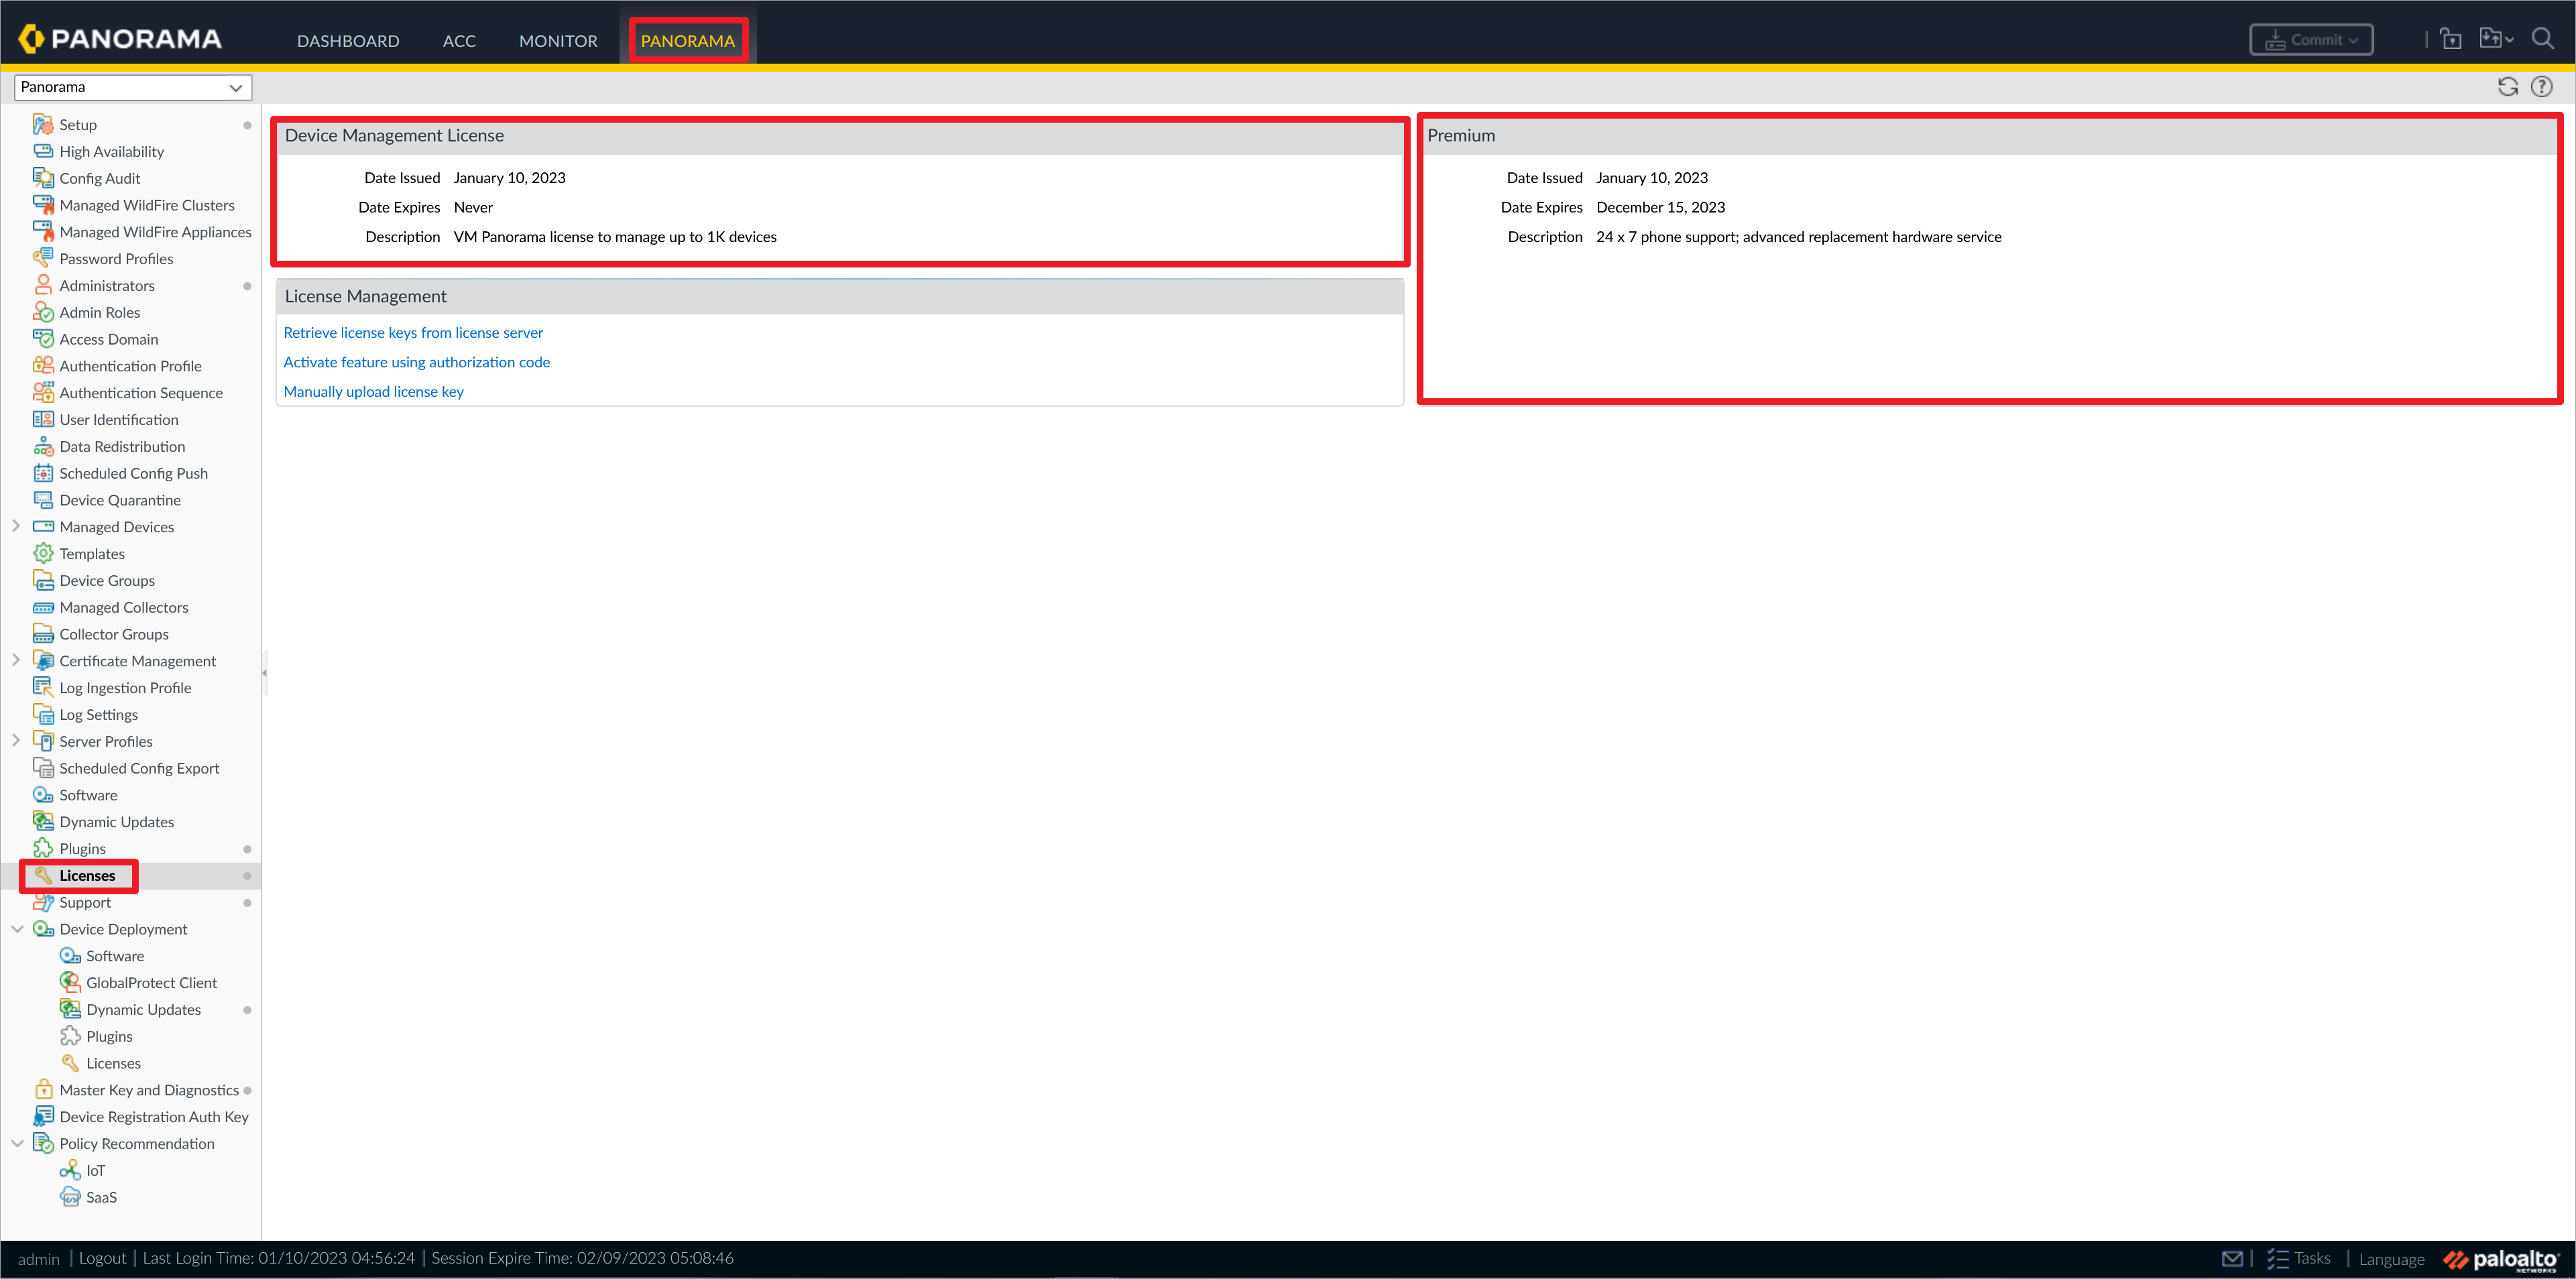Screen dimensions: 2576x1279
Task: Select Managed WildFire Clusters icon
Action: pyautogui.click(x=43, y=205)
